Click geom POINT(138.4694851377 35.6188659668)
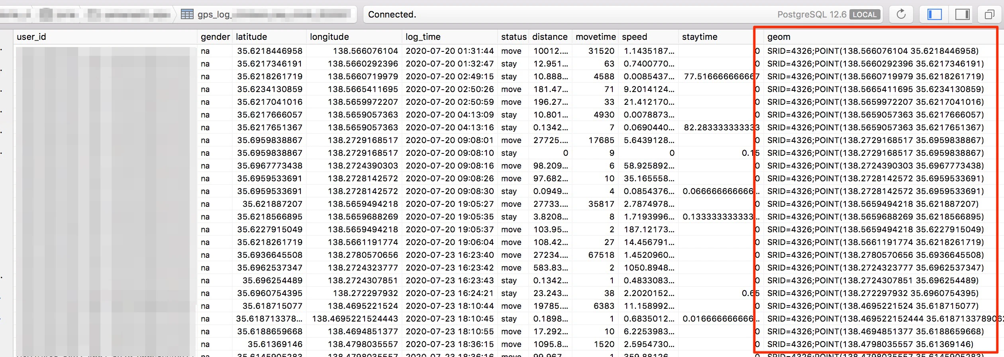This screenshot has height=357, width=1004. tap(876, 331)
